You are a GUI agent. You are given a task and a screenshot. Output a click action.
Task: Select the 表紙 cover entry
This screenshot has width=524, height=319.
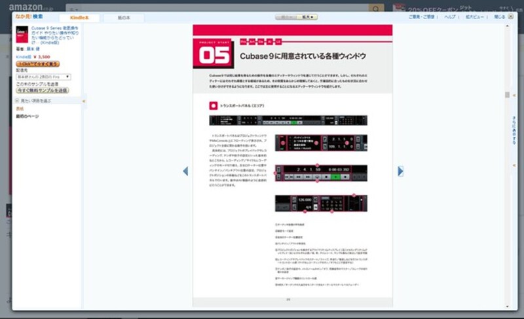[20, 109]
